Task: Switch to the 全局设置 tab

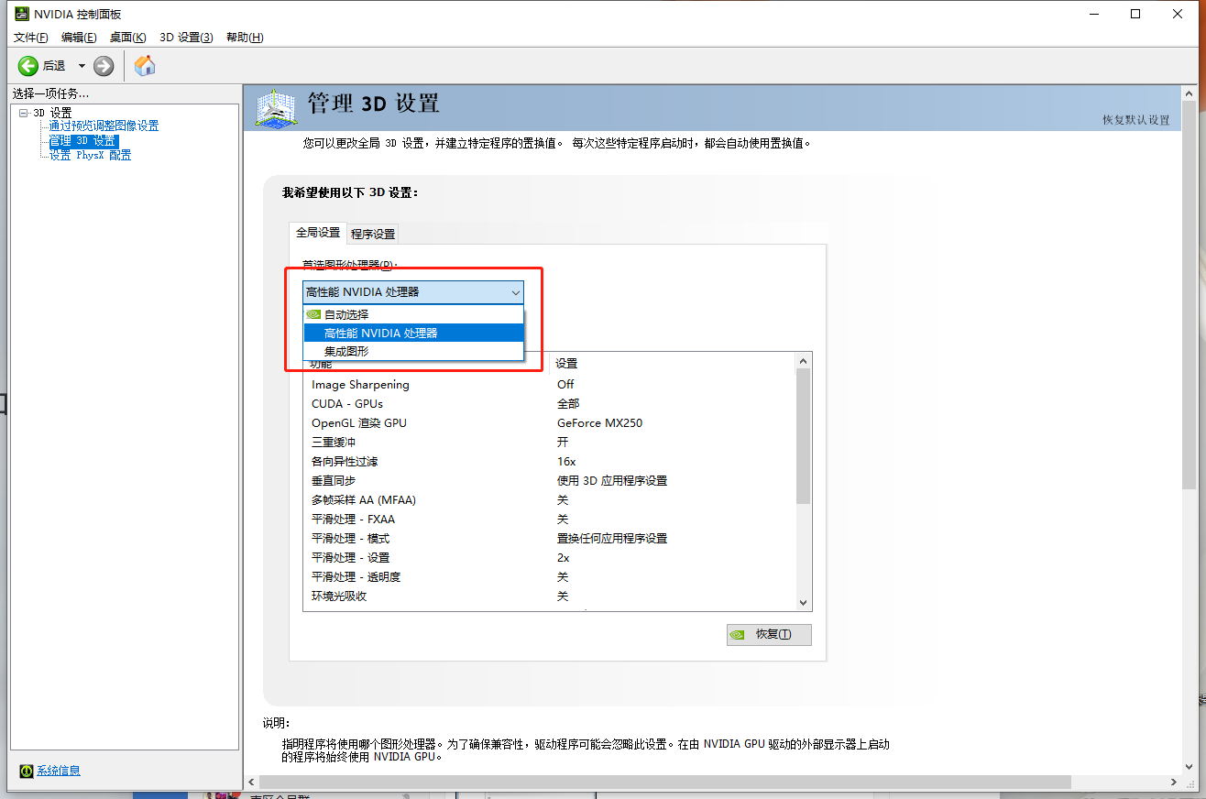Action: [x=318, y=233]
